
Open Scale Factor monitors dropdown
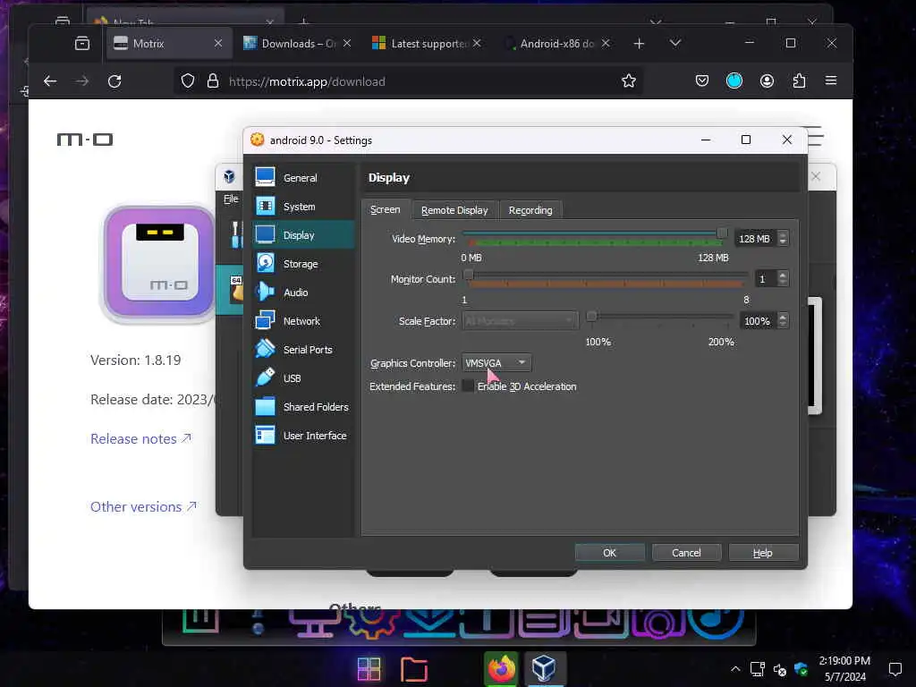(x=520, y=321)
